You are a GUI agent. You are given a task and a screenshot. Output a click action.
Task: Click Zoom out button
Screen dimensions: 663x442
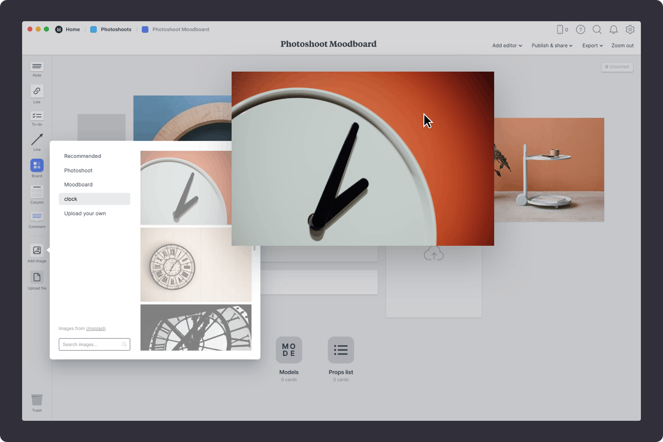click(622, 46)
